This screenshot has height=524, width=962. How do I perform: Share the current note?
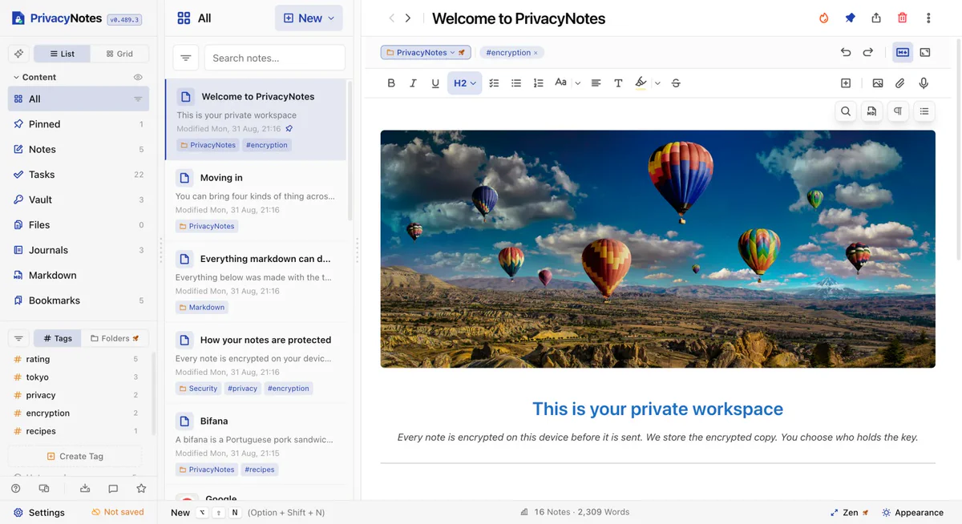pyautogui.click(x=876, y=18)
